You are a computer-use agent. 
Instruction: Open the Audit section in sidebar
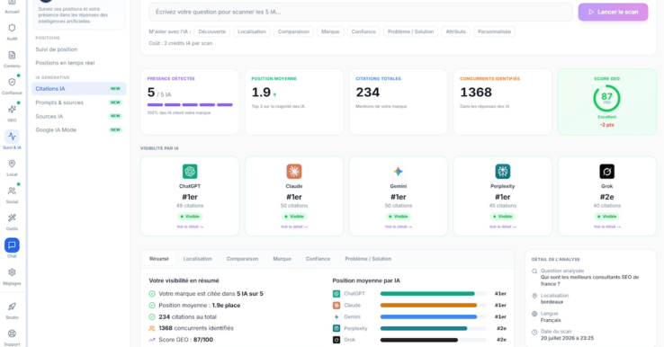[12, 31]
